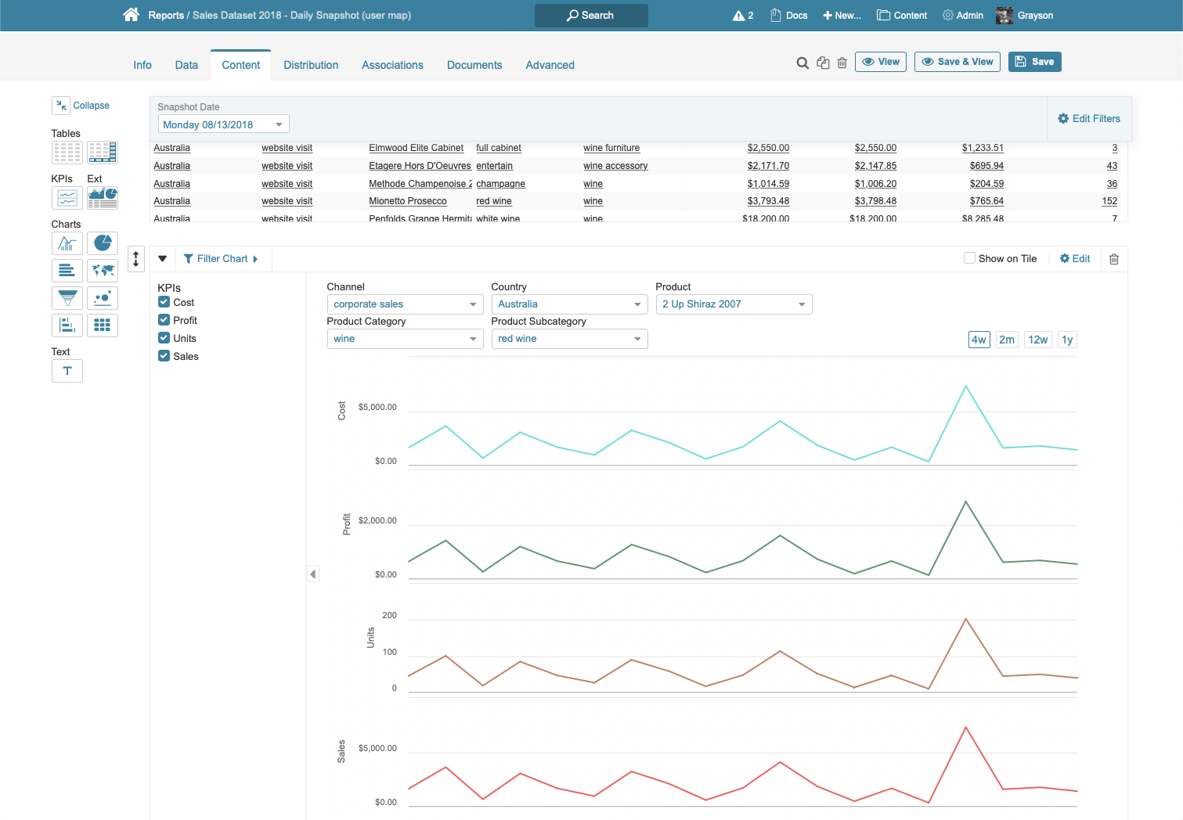This screenshot has height=820, width=1183.
Task: Open the Channel dropdown showing corporate sales
Action: pyautogui.click(x=405, y=304)
